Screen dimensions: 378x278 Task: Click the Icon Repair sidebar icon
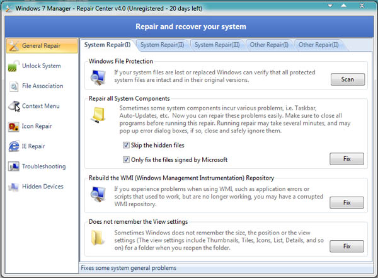[13, 127]
